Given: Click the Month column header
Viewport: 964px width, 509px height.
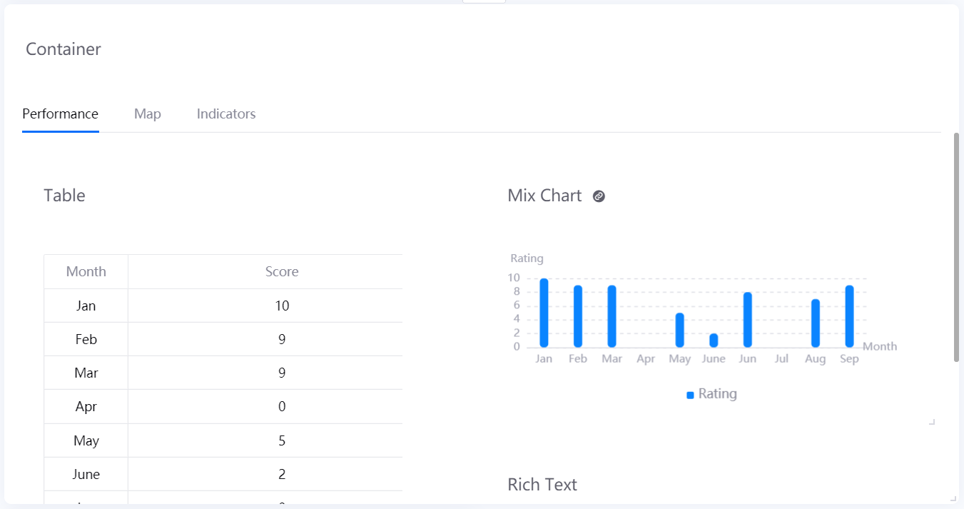Looking at the screenshot, I should point(86,272).
